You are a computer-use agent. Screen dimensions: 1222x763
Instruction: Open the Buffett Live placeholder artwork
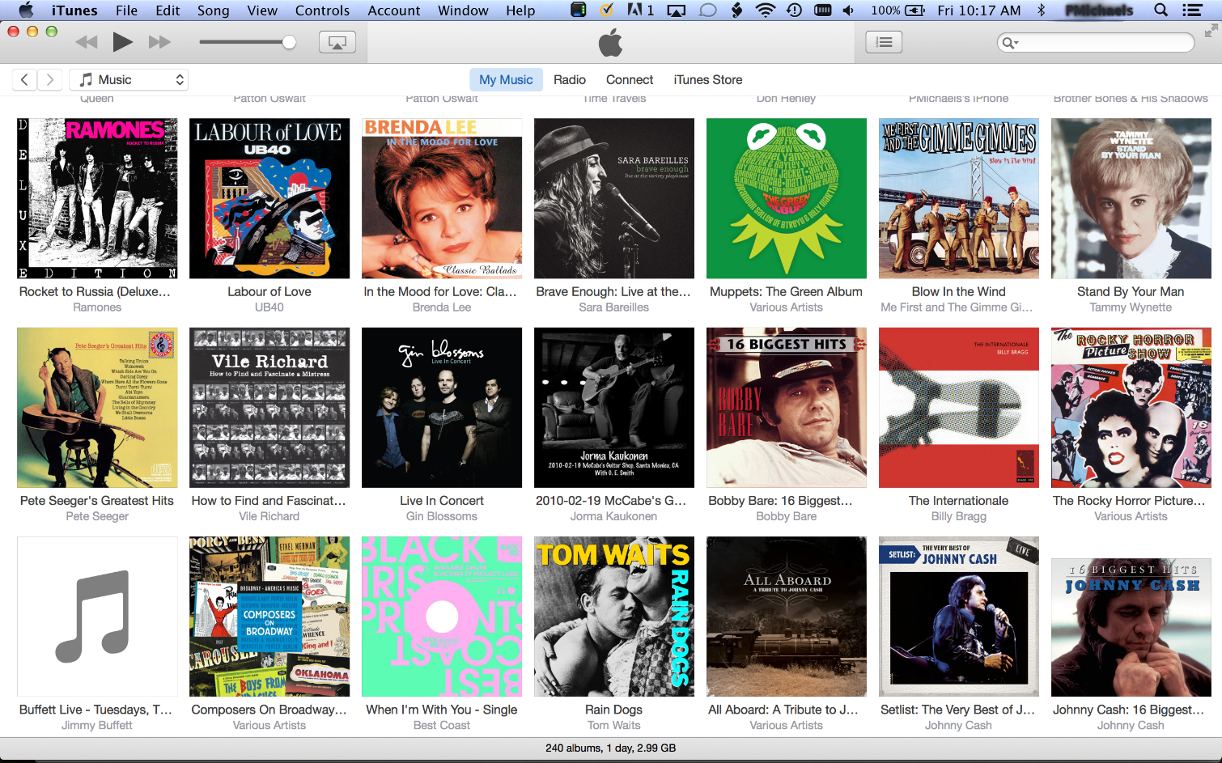coord(97,616)
